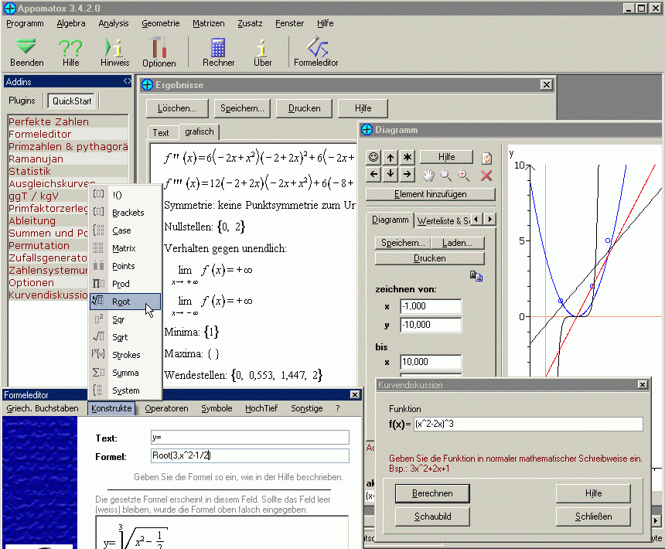Click the Element hinzufügen button
Viewport: 665px width, 549px height.
click(x=430, y=194)
